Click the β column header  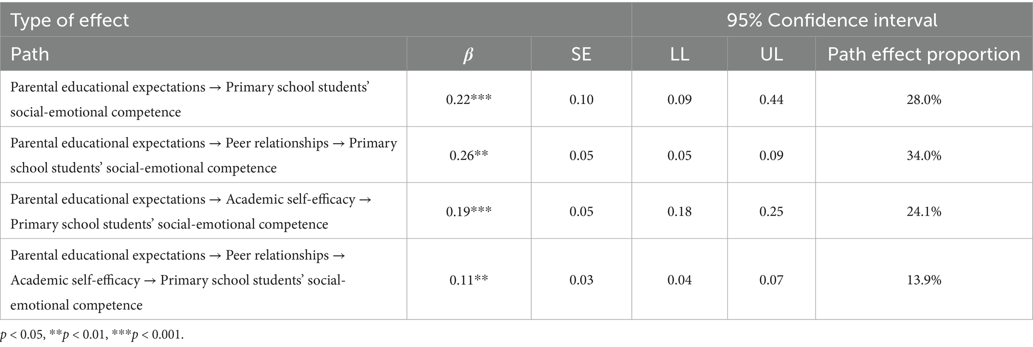point(468,54)
